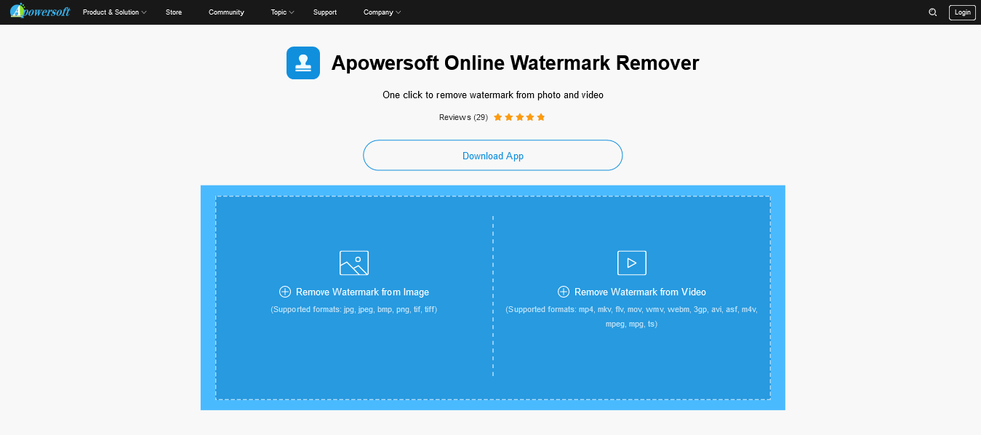Choose the video play icon
This screenshot has height=435, width=981.
pyautogui.click(x=632, y=263)
